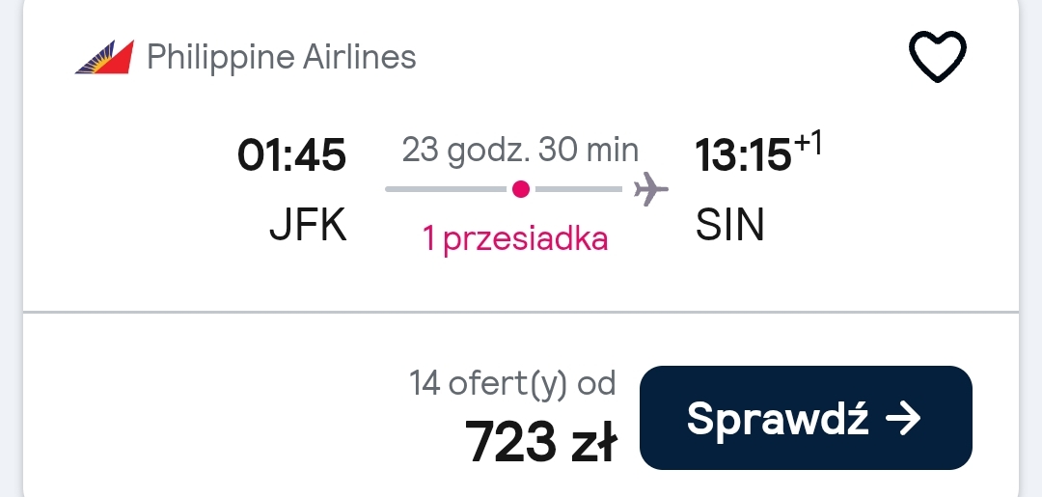Click the airplane icon on route line
1042x497 pixels.
click(650, 189)
